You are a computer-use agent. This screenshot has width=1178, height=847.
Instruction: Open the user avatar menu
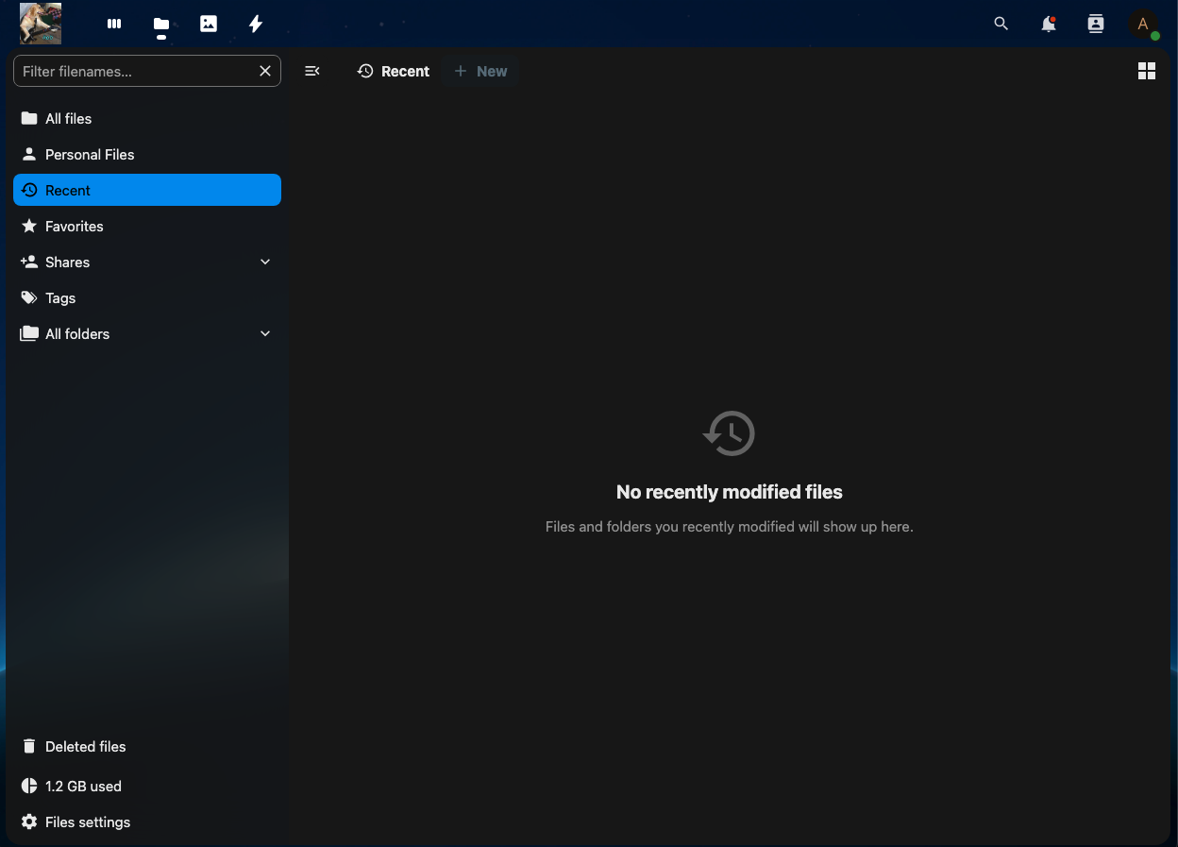pyautogui.click(x=1143, y=25)
